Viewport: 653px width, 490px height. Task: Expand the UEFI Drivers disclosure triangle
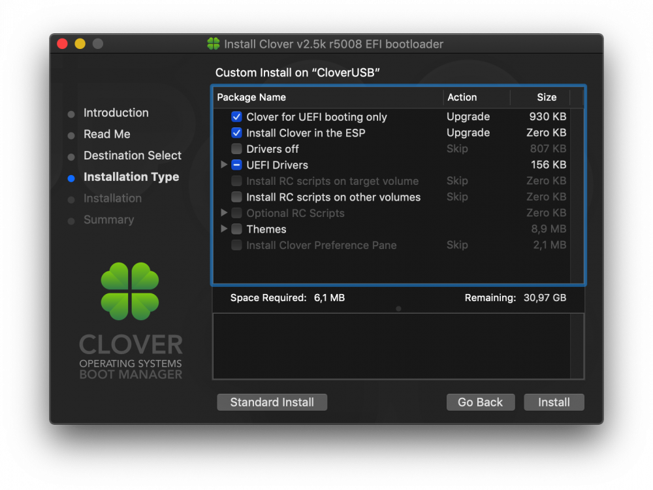(223, 165)
